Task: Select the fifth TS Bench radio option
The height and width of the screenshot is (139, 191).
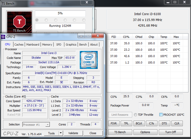Action: coord(74,20)
